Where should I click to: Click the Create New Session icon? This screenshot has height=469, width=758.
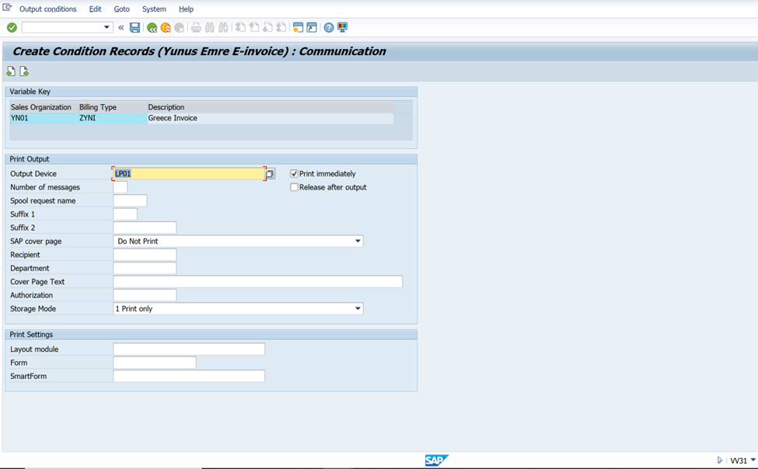299,27
